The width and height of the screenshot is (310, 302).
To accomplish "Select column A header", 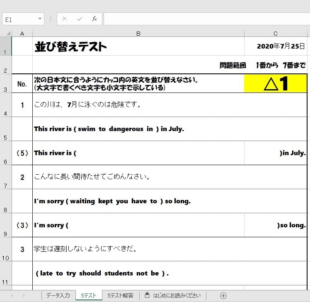I will tap(22, 34).
